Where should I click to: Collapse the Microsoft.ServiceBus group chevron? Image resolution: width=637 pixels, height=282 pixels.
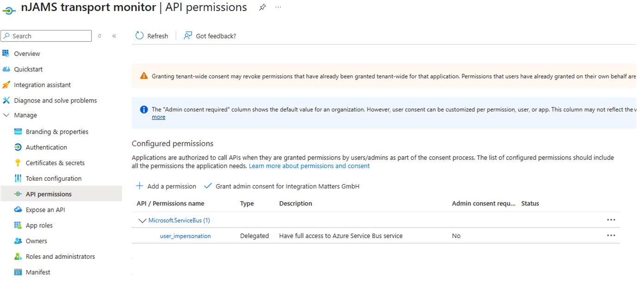142,221
